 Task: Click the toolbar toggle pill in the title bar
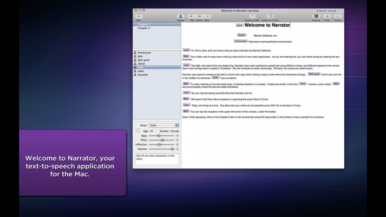point(340,11)
